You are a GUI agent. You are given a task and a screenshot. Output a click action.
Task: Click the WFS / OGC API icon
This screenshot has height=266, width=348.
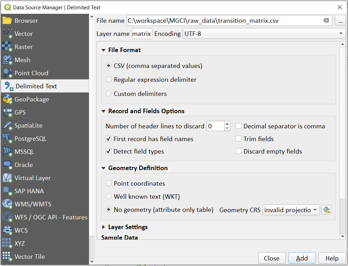click(x=7, y=217)
